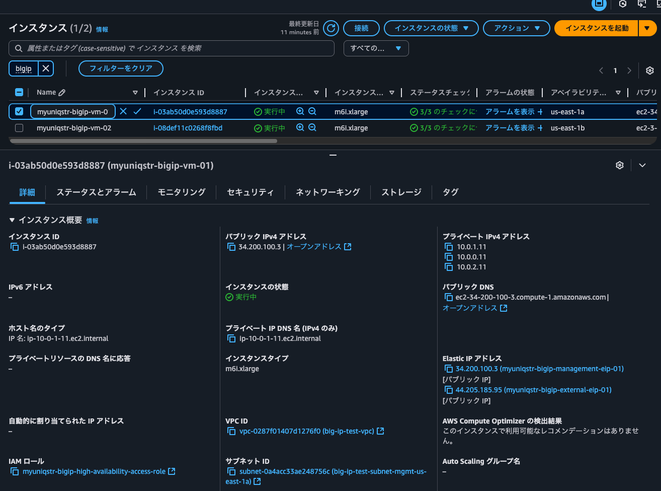Screen dimensions: 661x491
Task: Collapse the インスタンス概要 section
Action: (x=12, y=220)
